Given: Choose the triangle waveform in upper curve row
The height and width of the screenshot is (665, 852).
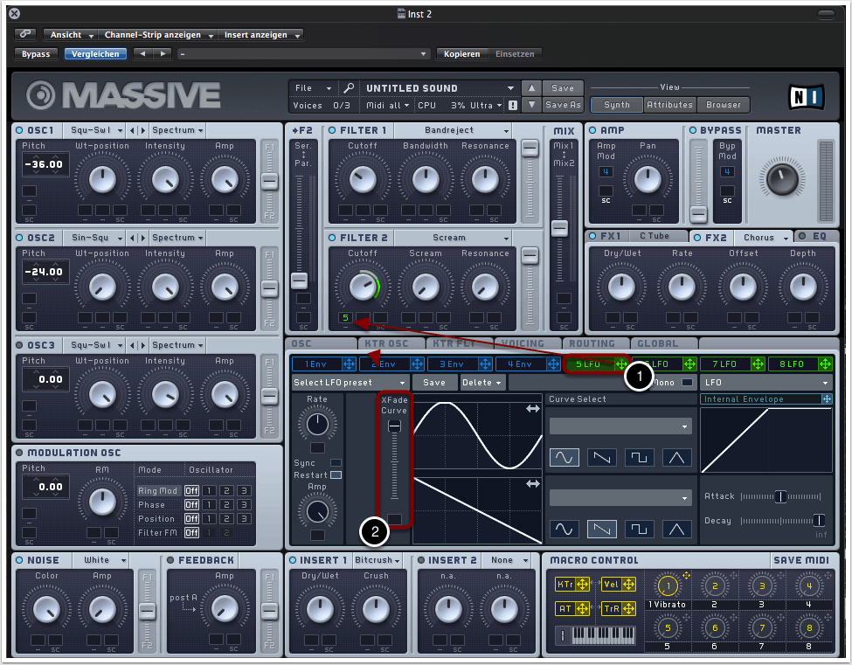Looking at the screenshot, I should click(675, 457).
